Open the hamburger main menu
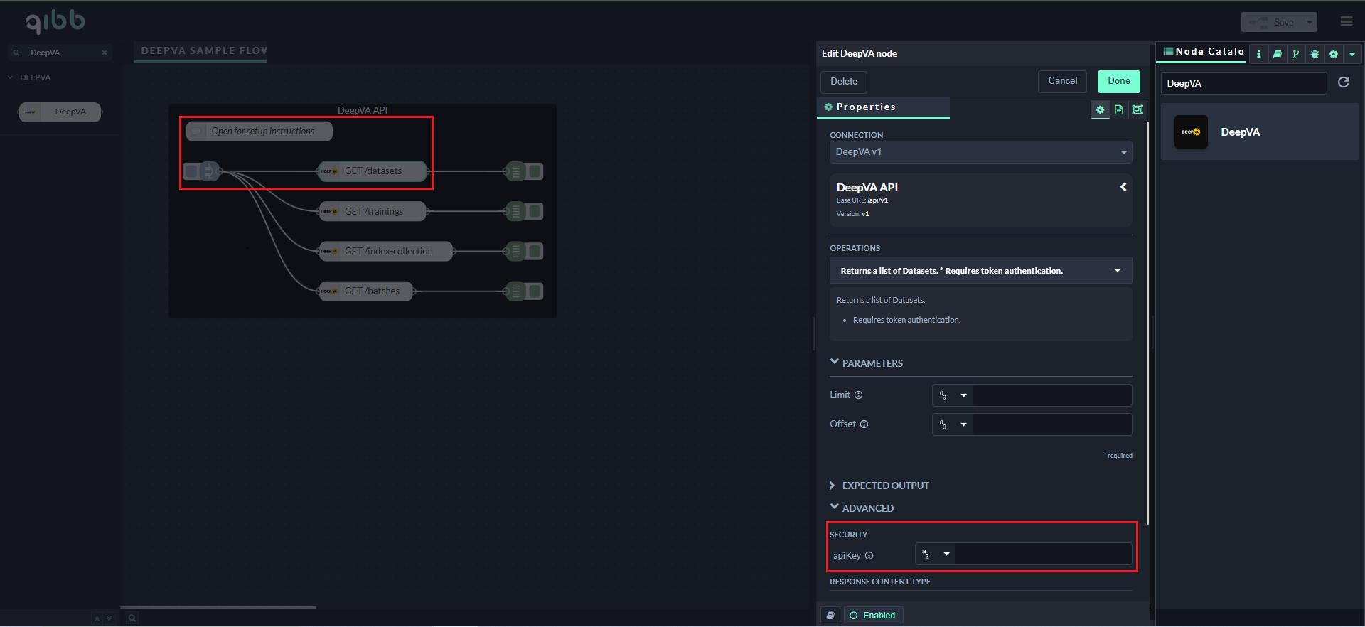The image size is (1365, 627). click(x=1347, y=22)
